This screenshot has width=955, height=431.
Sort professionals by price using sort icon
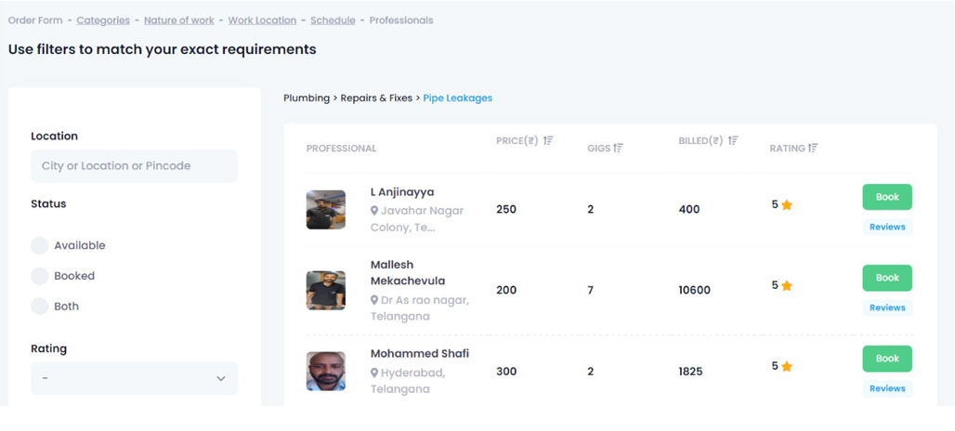click(548, 140)
